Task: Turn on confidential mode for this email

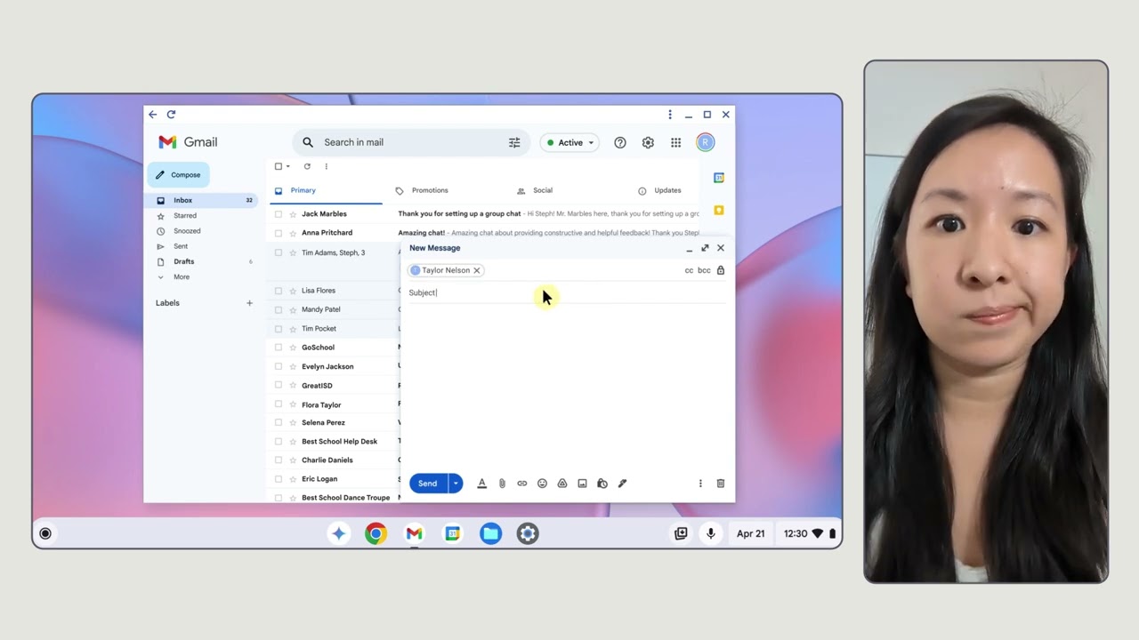Action: pyautogui.click(x=602, y=483)
